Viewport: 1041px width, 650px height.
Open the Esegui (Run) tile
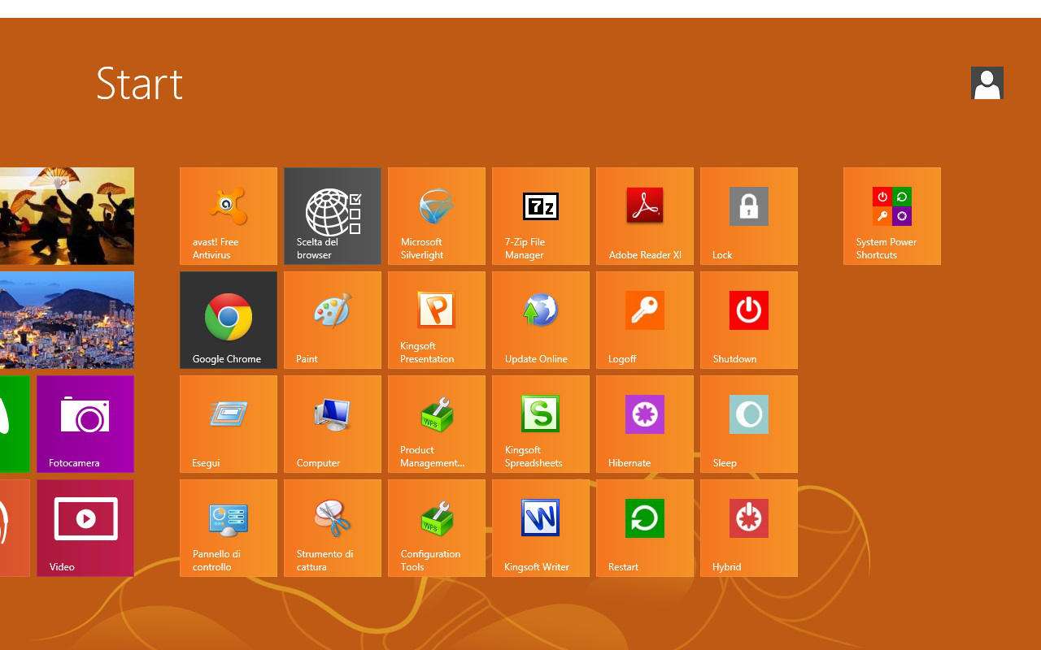coord(229,424)
